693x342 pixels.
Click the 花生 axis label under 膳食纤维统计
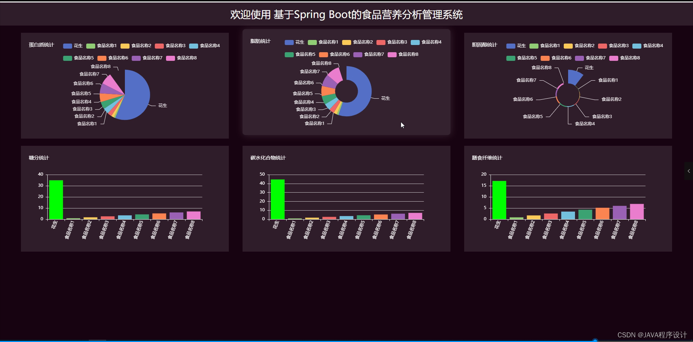pyautogui.click(x=497, y=225)
